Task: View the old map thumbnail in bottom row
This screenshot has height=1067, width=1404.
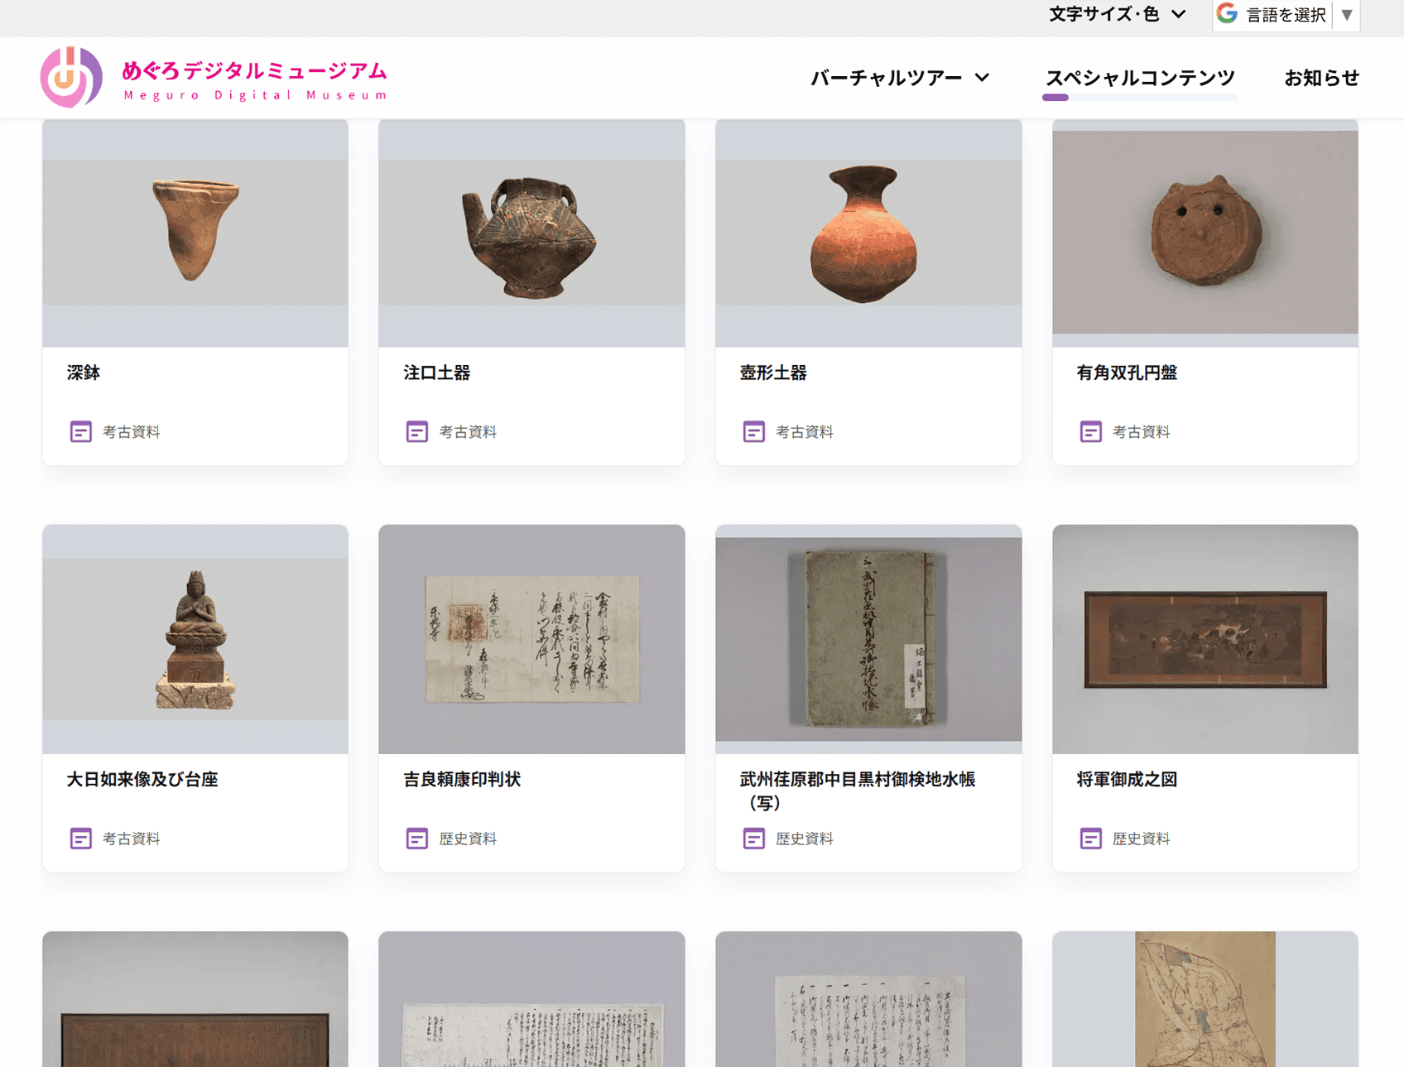Action: point(1205,999)
